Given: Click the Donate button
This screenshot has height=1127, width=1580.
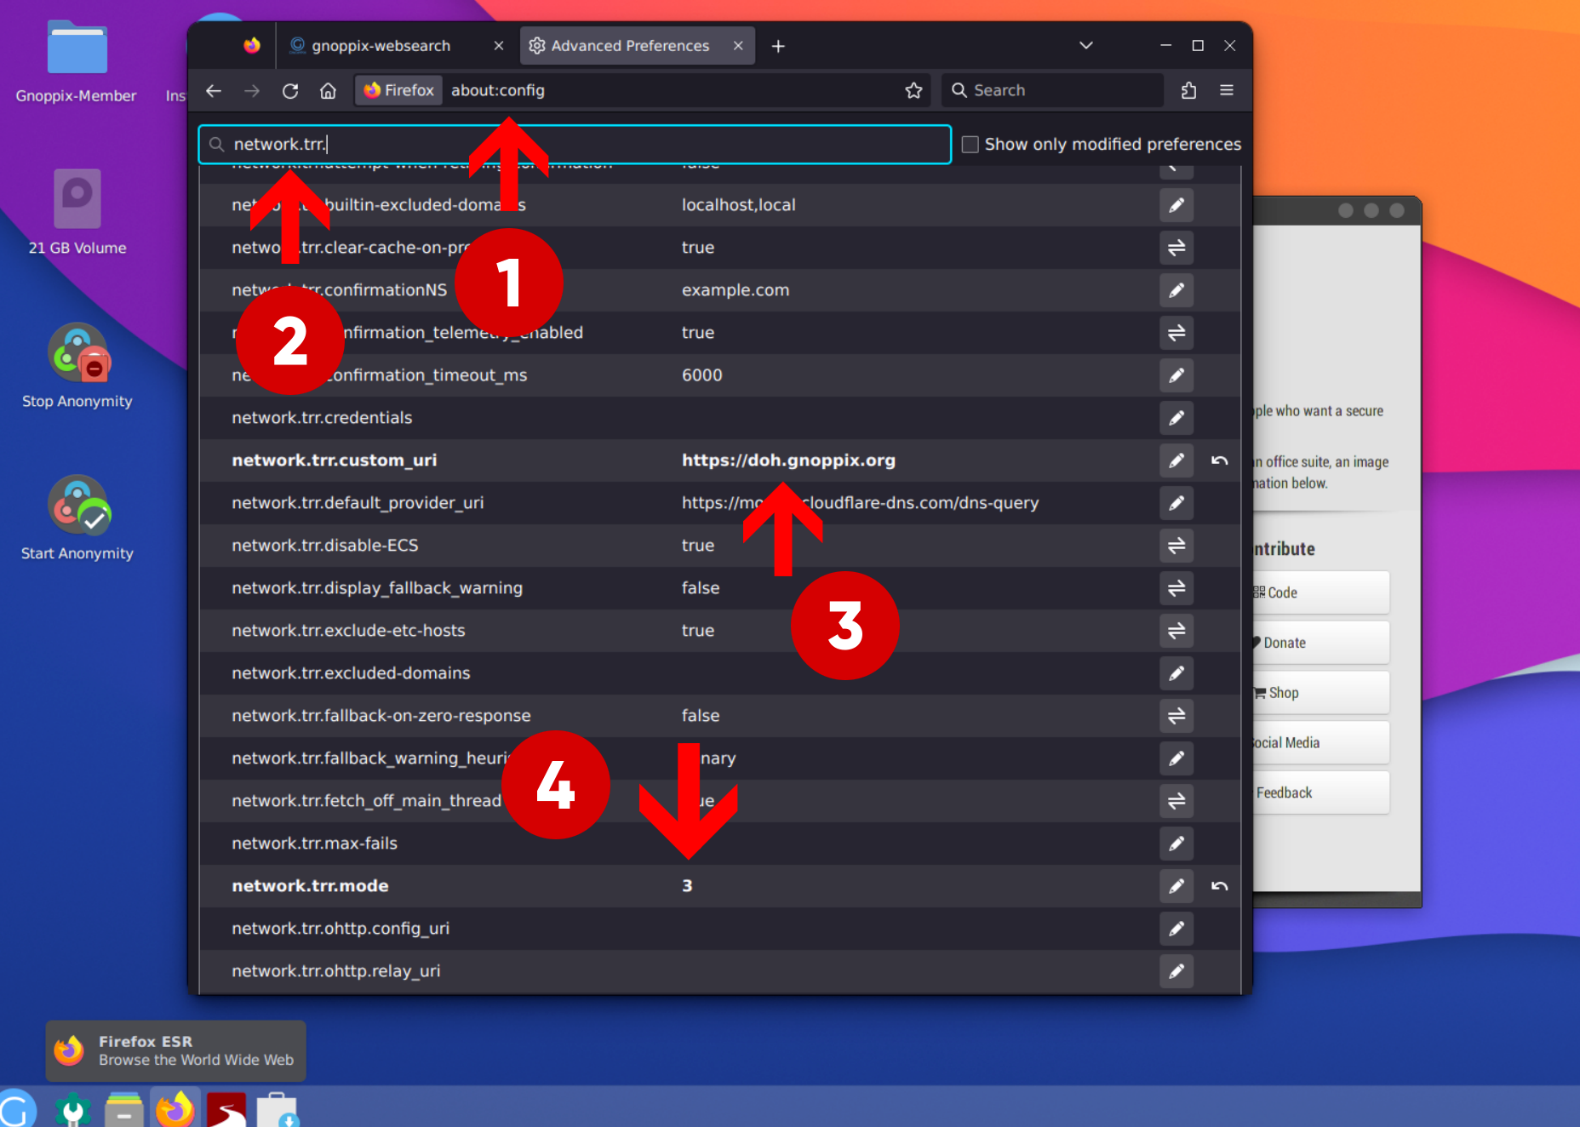Looking at the screenshot, I should pos(1318,643).
